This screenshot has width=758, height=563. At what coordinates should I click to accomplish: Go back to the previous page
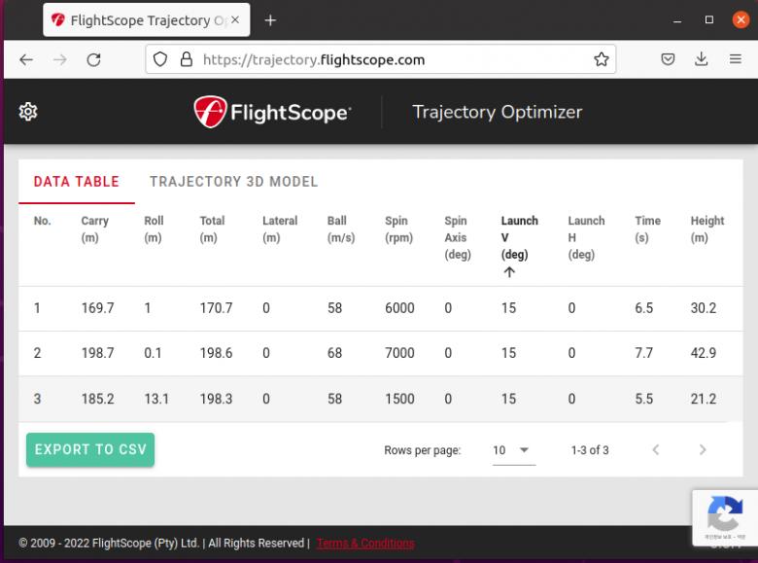(x=26, y=59)
